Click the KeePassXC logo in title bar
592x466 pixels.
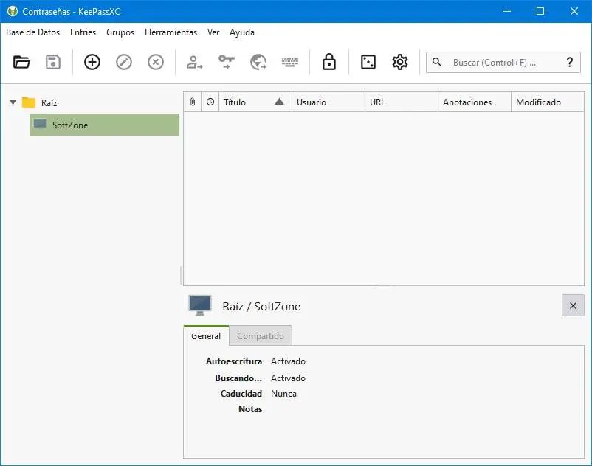[13, 11]
